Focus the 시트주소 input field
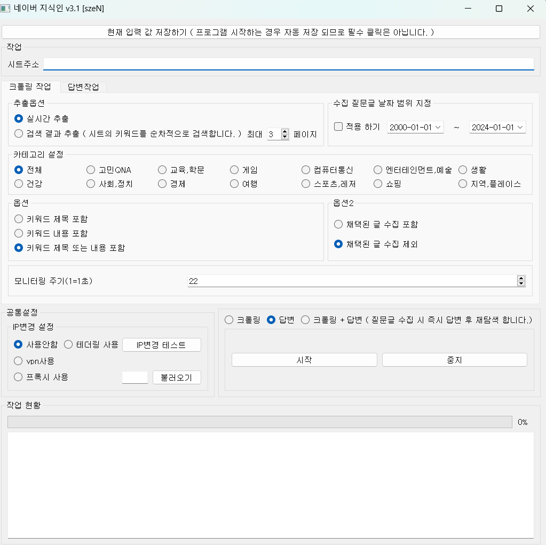Screen dimensions: 546x545 point(288,64)
